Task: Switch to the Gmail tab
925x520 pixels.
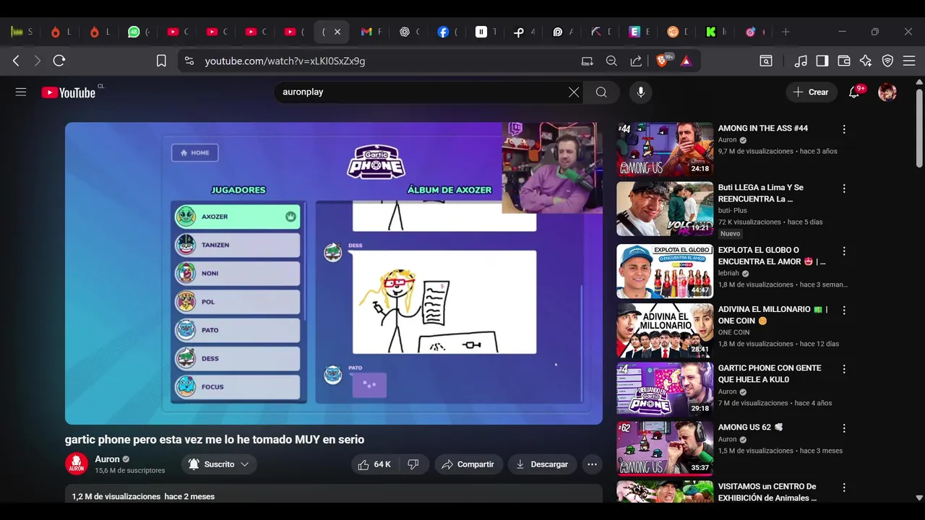Action: pyautogui.click(x=371, y=32)
